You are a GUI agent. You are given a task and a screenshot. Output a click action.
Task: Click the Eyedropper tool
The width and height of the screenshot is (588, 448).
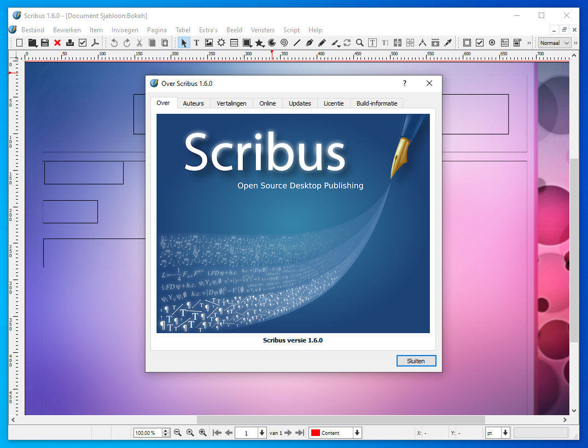(448, 43)
